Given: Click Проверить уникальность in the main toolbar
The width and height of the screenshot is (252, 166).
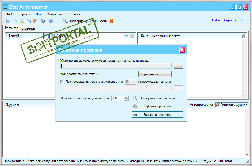Looking at the screenshot, I should click(86, 21).
